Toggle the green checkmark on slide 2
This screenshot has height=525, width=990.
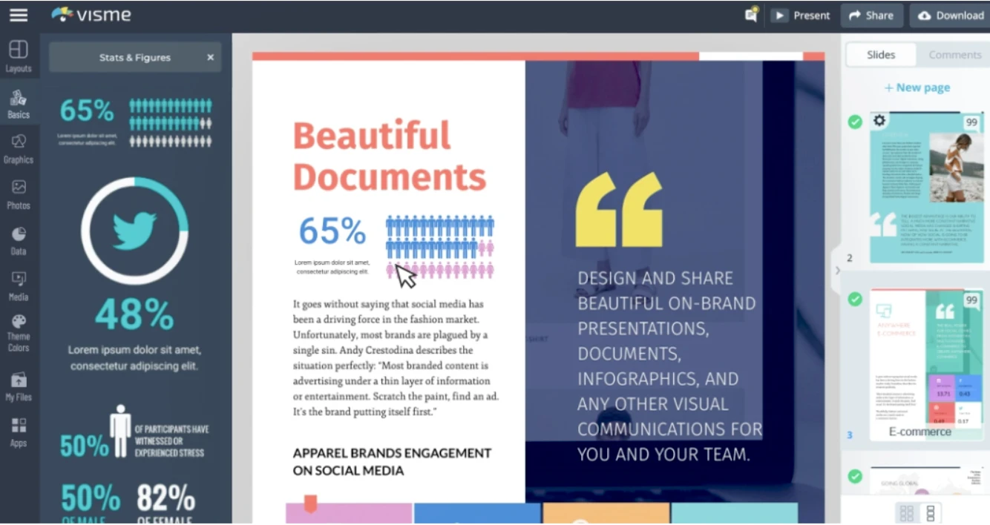855,122
